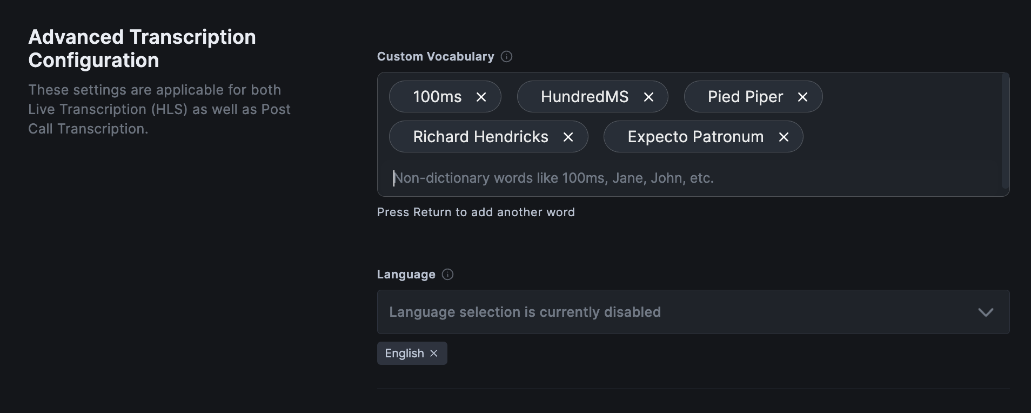Click the Language dropdown chevron arrow
1031x413 pixels.
click(x=986, y=312)
